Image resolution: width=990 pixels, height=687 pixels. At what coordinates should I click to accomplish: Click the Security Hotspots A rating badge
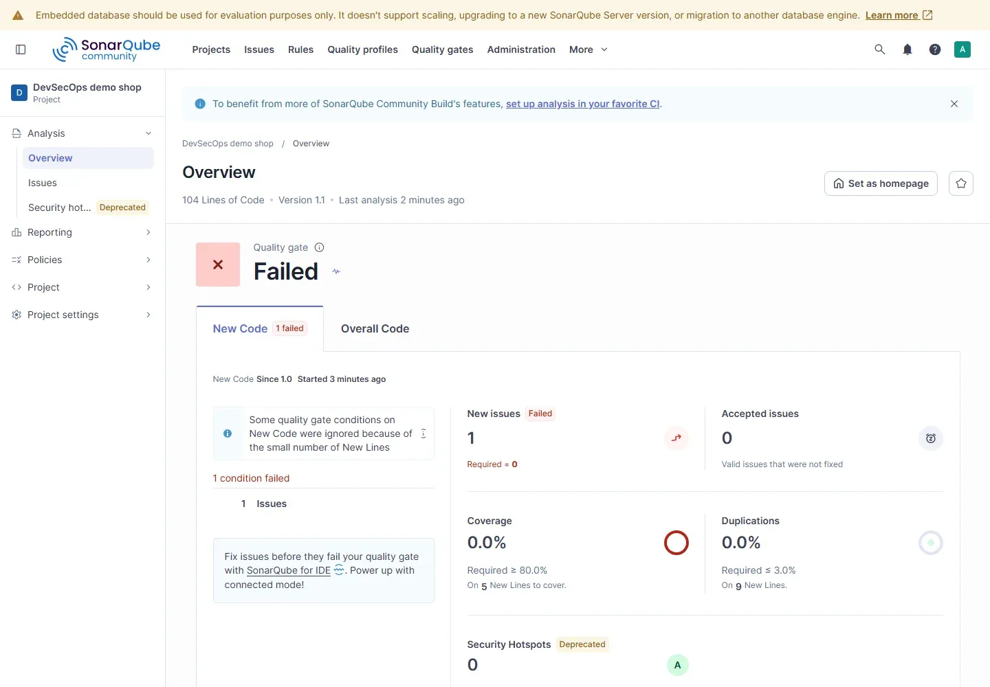pos(678,665)
